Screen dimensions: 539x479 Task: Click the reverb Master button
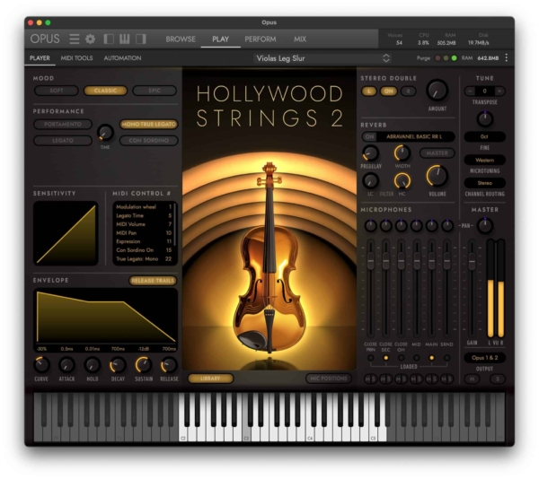[x=437, y=153]
